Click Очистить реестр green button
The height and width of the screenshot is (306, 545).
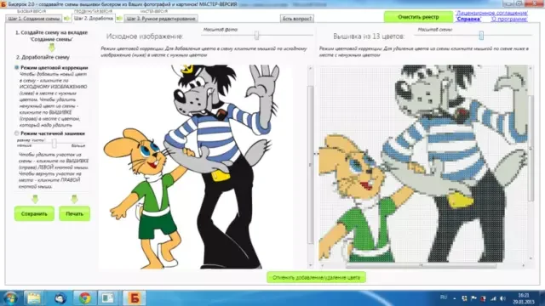click(x=418, y=17)
